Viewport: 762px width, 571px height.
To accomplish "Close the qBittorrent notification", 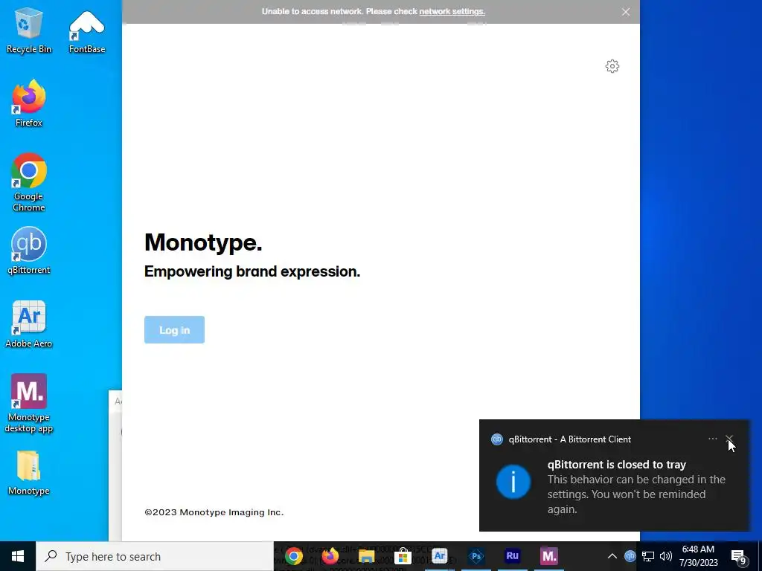I will point(729,439).
